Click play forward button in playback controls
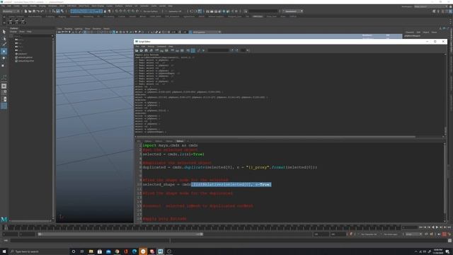 (437, 227)
